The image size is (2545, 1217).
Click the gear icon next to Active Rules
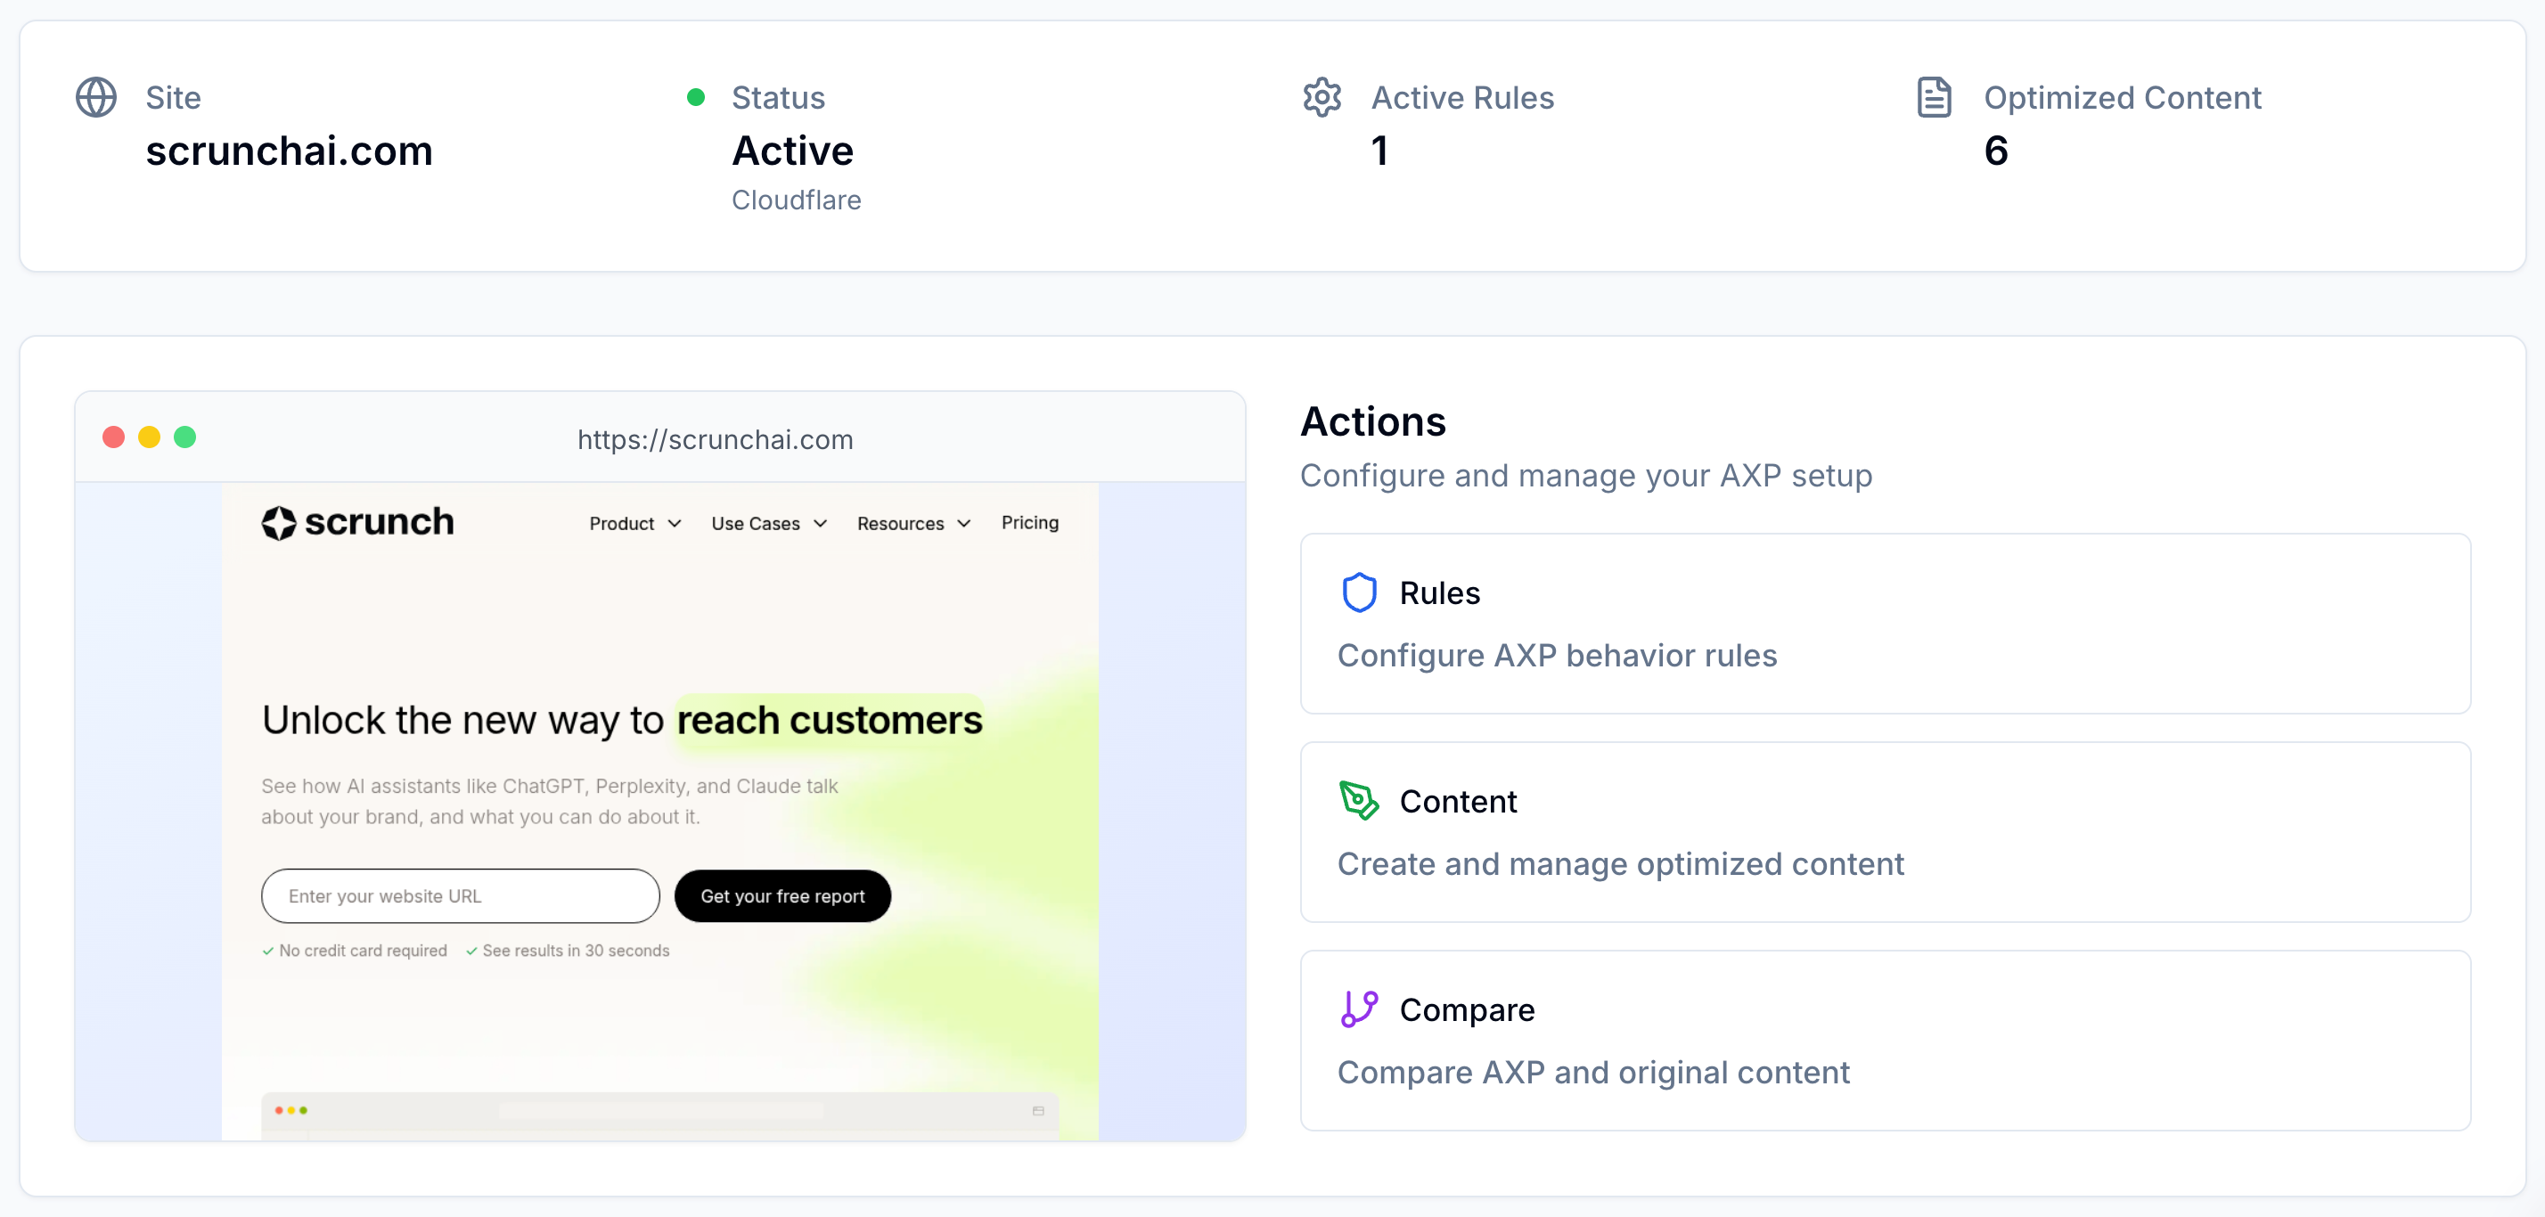point(1321,97)
